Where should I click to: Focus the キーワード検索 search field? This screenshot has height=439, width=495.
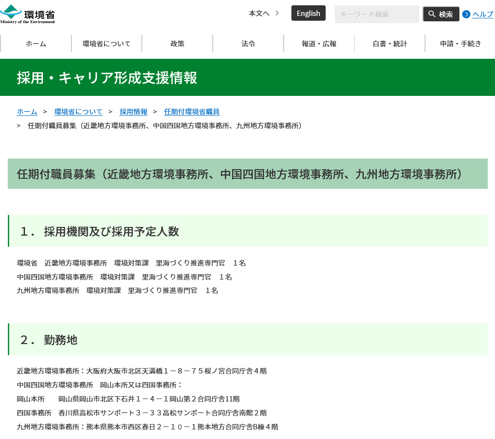coord(377,14)
